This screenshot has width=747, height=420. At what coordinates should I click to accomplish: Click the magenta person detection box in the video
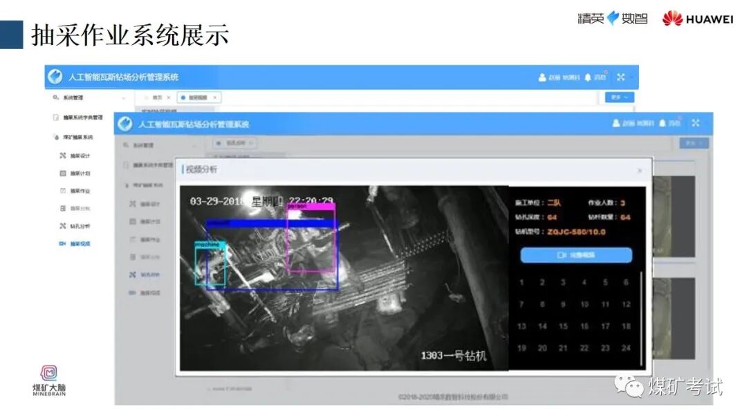pyautogui.click(x=311, y=238)
